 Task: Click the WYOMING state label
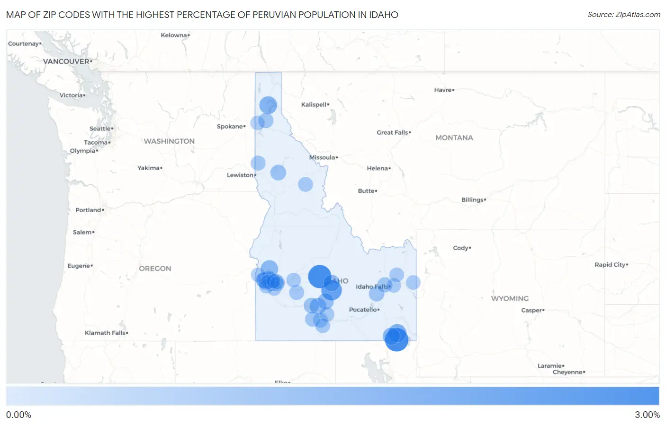tap(510, 298)
